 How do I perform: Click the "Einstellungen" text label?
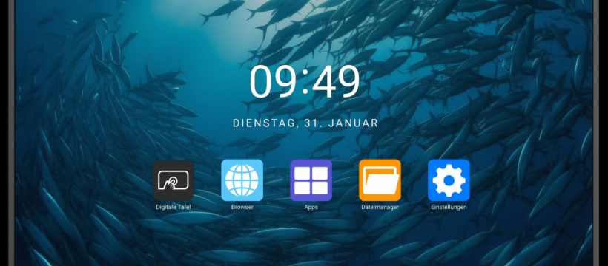449,207
